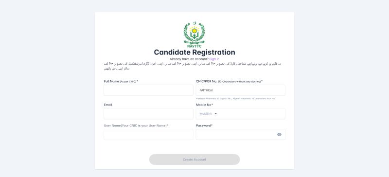Focus the User Name input field
This screenshot has height=177, width=389.
pyautogui.click(x=148, y=134)
